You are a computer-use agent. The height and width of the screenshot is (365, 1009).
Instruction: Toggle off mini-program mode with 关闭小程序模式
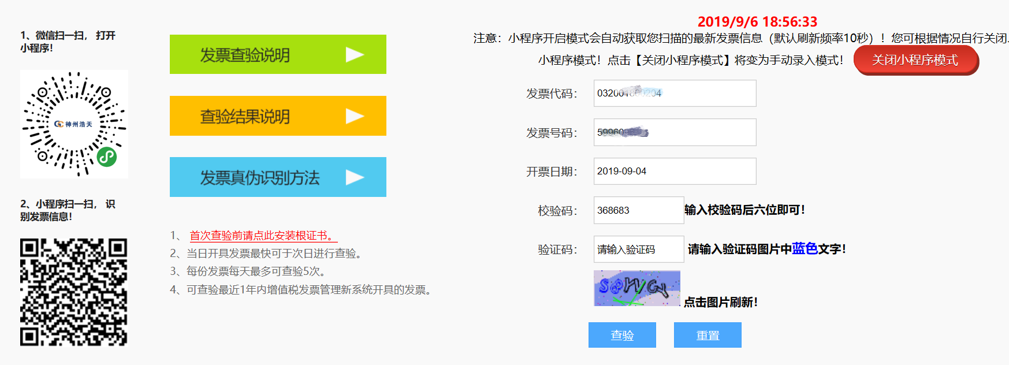point(915,60)
